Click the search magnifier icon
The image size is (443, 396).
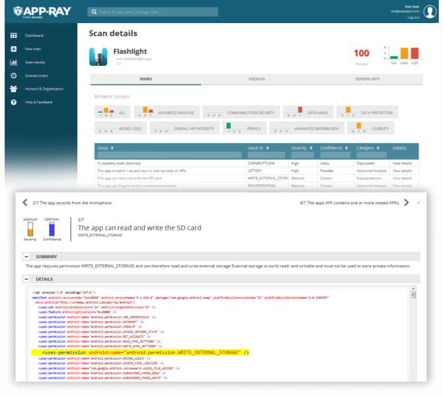click(x=94, y=12)
